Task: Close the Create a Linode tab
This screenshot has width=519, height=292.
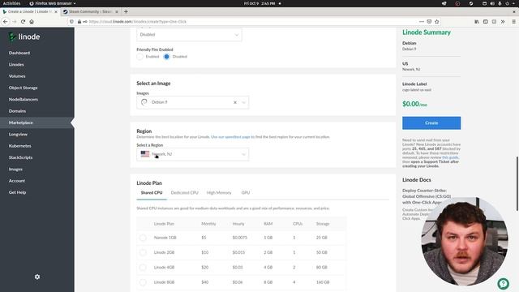Action: (x=56, y=11)
